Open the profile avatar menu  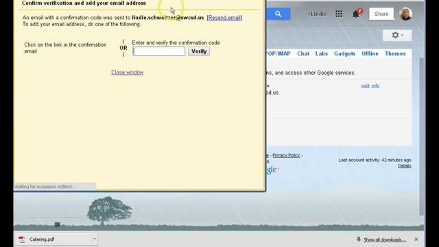pos(405,14)
